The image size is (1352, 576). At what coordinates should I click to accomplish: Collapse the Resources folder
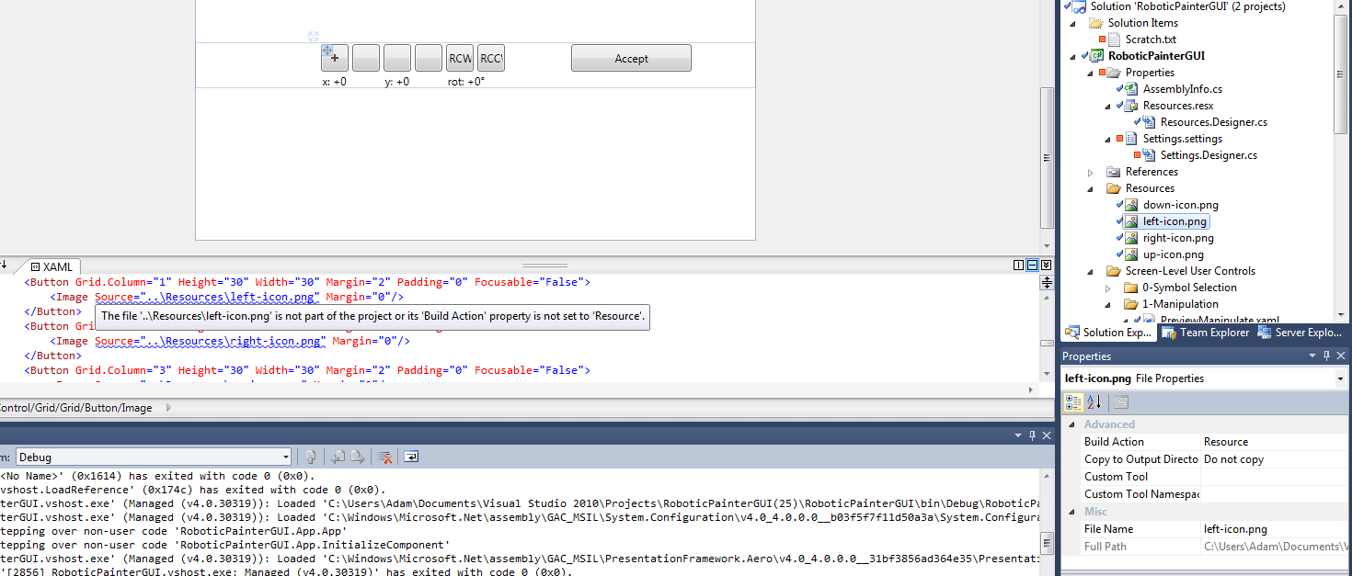point(1091,188)
